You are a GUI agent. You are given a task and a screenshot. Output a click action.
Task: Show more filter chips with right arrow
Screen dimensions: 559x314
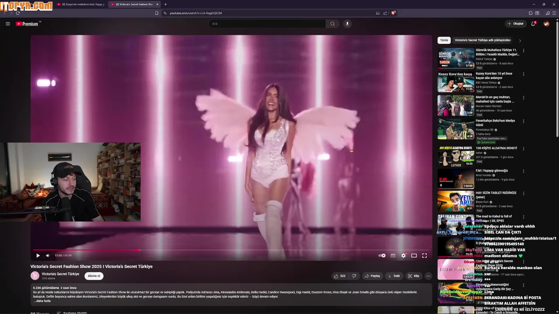520,41
